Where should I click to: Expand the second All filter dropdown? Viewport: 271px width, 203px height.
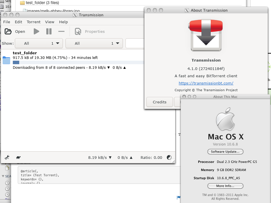click(x=94, y=43)
